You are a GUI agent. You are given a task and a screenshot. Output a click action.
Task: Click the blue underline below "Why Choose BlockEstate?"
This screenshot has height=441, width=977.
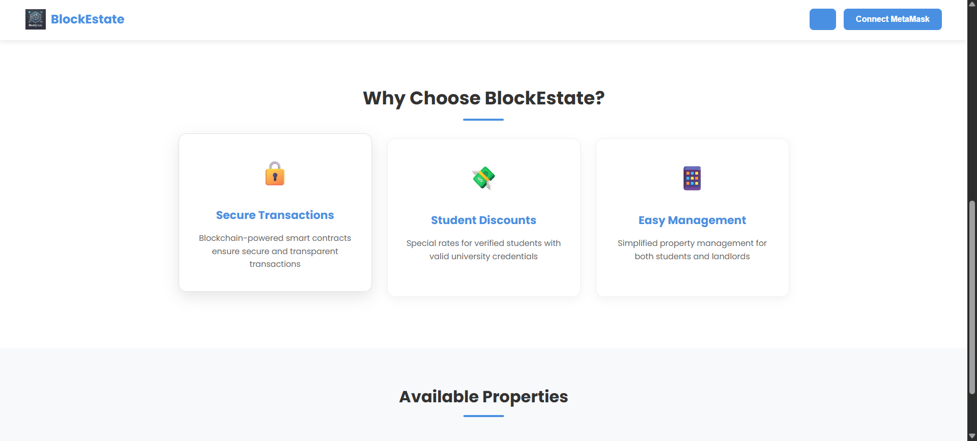483,120
